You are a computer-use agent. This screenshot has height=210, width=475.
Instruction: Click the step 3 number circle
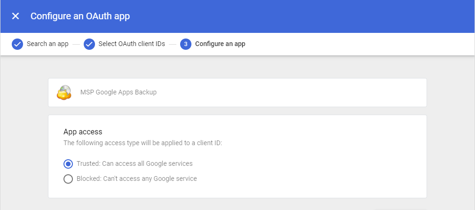186,44
